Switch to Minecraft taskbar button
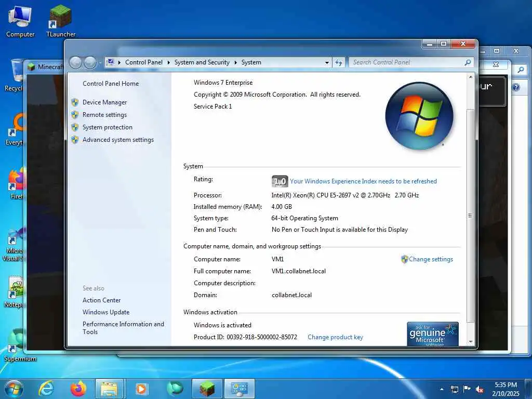 207,389
